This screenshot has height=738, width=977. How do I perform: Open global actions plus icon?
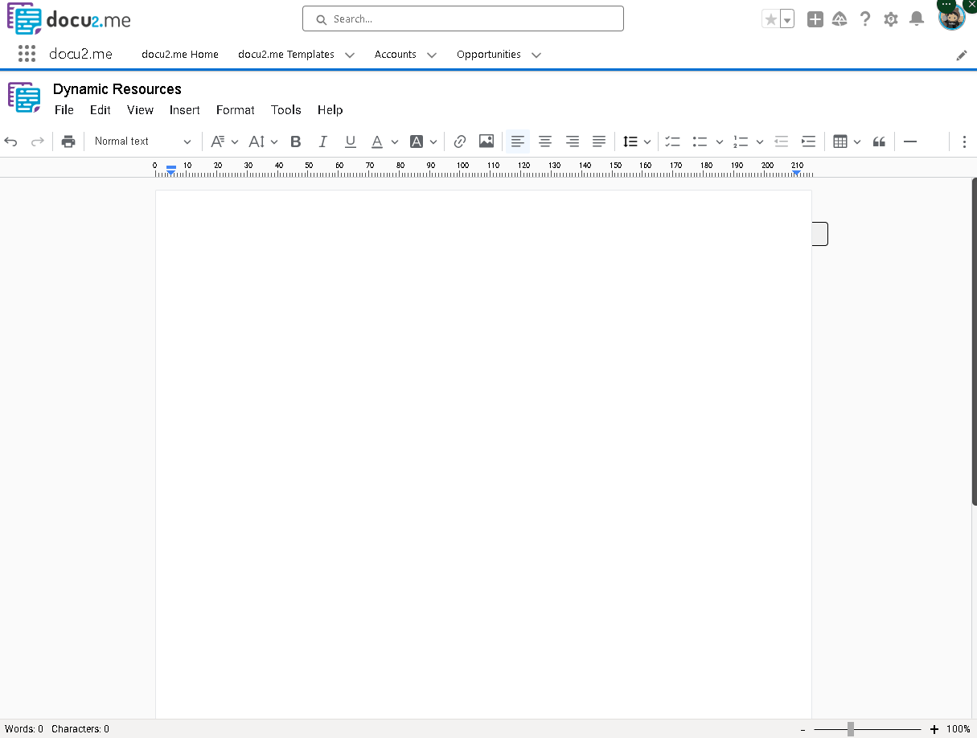[815, 19]
